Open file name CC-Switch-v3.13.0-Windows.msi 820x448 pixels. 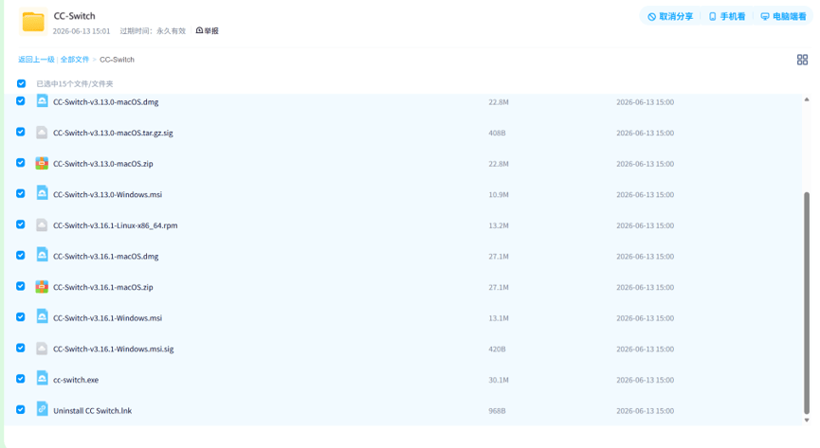click(x=108, y=194)
